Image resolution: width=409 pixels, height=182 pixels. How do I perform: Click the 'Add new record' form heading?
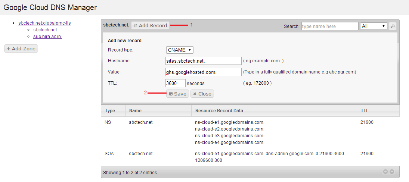[125, 41]
